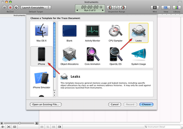The height and width of the screenshot is (129, 183).
Task: Cancel the template chooser dialog
Action: tap(115, 105)
